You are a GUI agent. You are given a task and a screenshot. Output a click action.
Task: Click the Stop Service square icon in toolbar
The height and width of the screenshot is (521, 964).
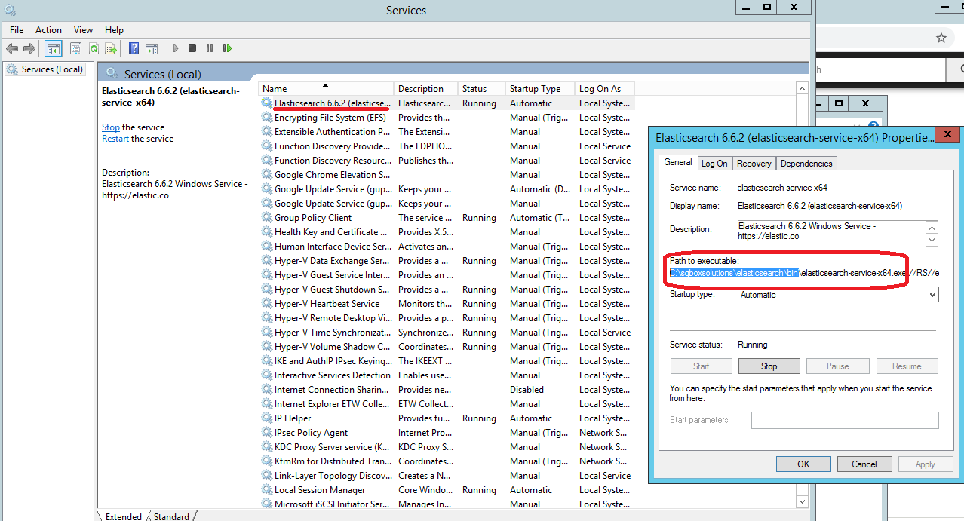[192, 48]
